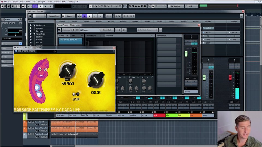Image resolution: width=262 pixels, height=147 pixels.
Task: Switch to the Equalizer tab
Action: pos(110,35)
